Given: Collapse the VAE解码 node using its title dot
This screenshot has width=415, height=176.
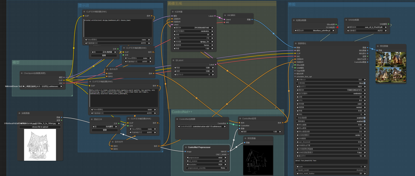Looking at the screenshot, I should [x=225, y=15].
